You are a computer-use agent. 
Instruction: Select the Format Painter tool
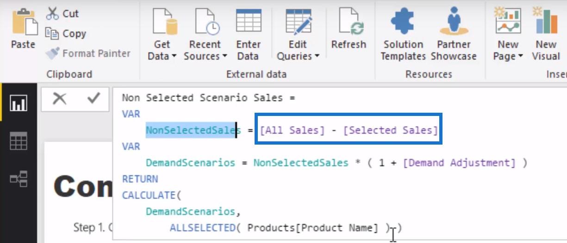(88, 54)
